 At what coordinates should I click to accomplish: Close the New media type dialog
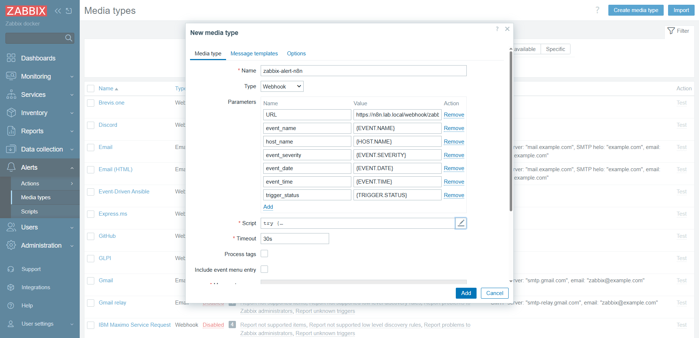click(x=507, y=29)
